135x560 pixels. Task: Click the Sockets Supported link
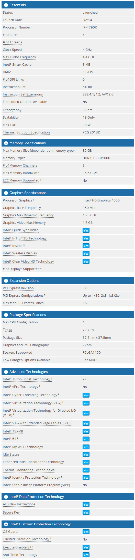(17, 353)
